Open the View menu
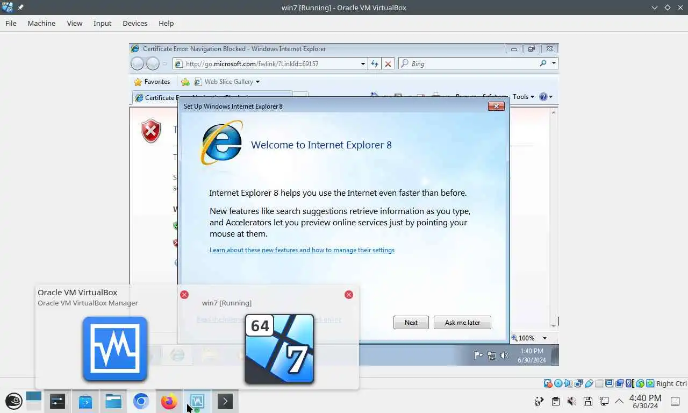Viewport: 688px width, 413px height. click(x=75, y=23)
